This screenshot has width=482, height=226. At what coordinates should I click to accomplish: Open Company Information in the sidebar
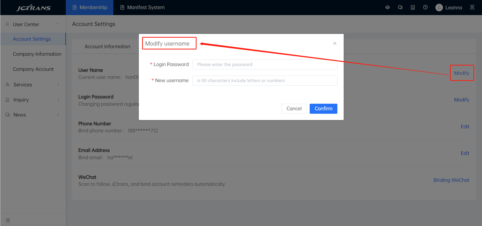(x=37, y=54)
